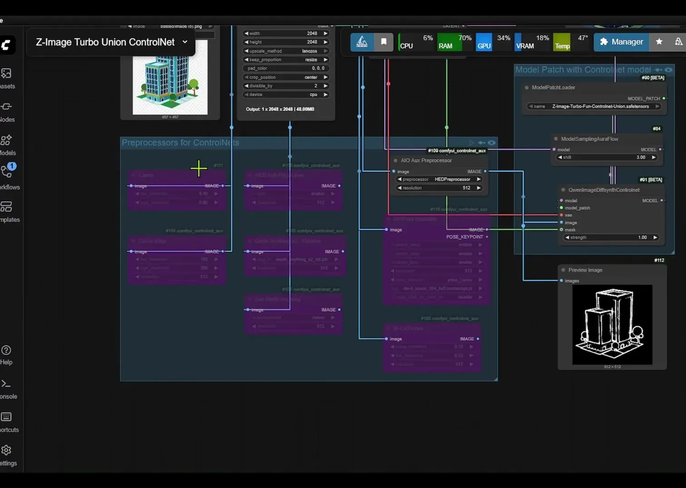Toggle visibility of the Preprocessors for ControlNets group
This screenshot has height=488, width=686.
pyautogui.click(x=491, y=143)
